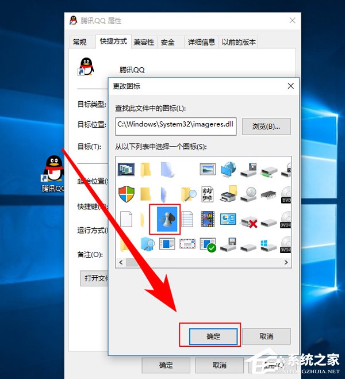Click the icon list scroll right arrow
The image size is (345, 379).
[x=286, y=262]
